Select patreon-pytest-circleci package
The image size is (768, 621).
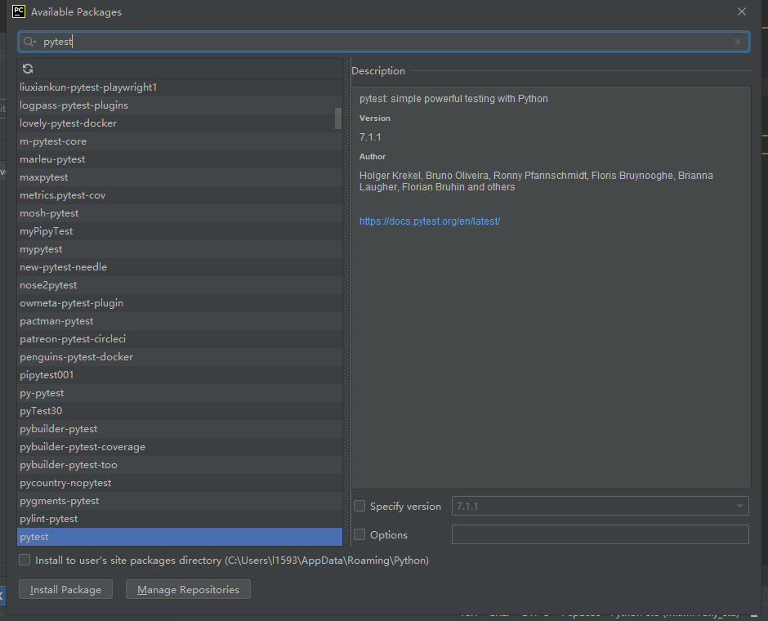pos(180,339)
